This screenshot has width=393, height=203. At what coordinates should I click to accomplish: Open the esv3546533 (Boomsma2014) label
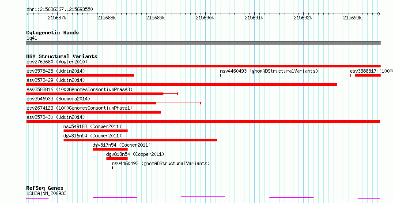tap(58, 99)
